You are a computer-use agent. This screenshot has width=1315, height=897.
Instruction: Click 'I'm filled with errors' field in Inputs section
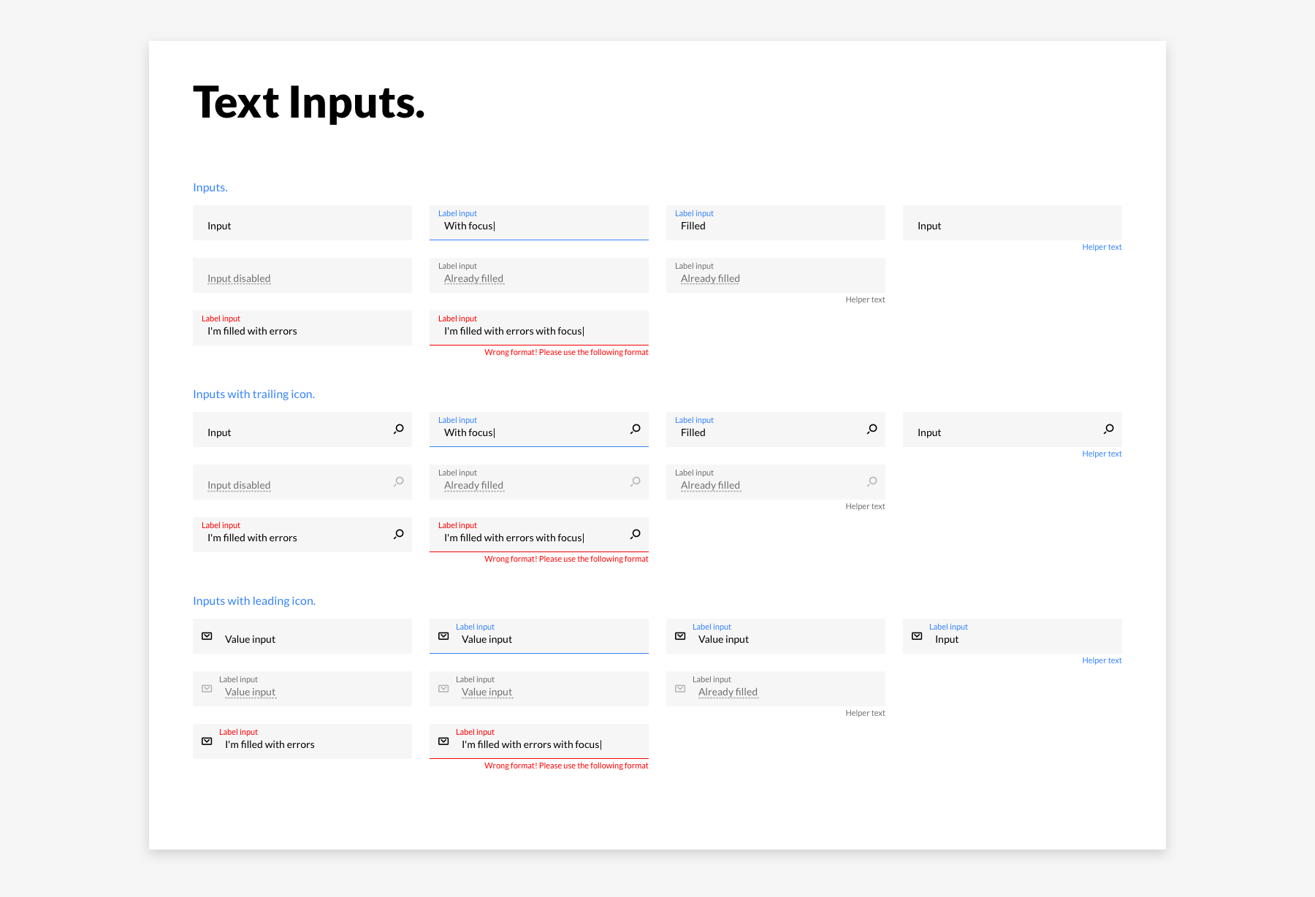coord(302,328)
